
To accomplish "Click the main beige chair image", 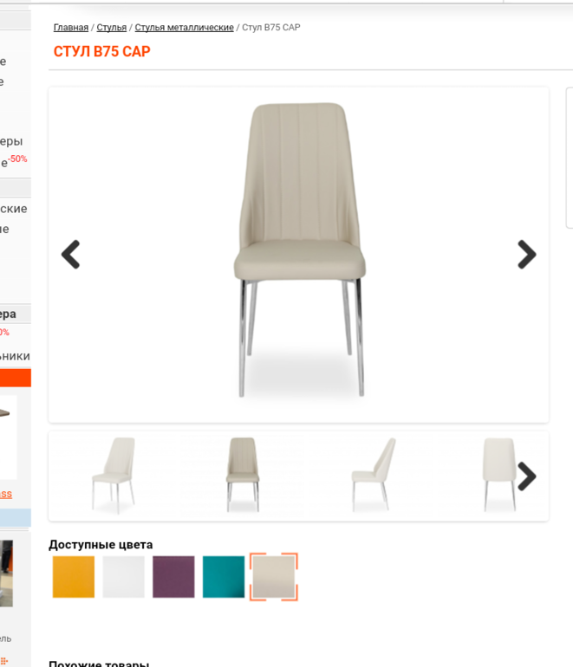I will [x=300, y=249].
